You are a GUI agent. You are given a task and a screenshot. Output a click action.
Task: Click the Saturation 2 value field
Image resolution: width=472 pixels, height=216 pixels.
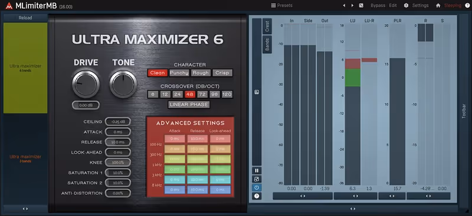pyautogui.click(x=117, y=182)
